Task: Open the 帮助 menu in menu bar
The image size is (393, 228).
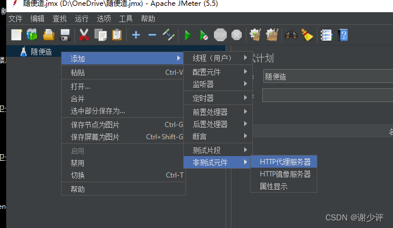Action: (148, 19)
